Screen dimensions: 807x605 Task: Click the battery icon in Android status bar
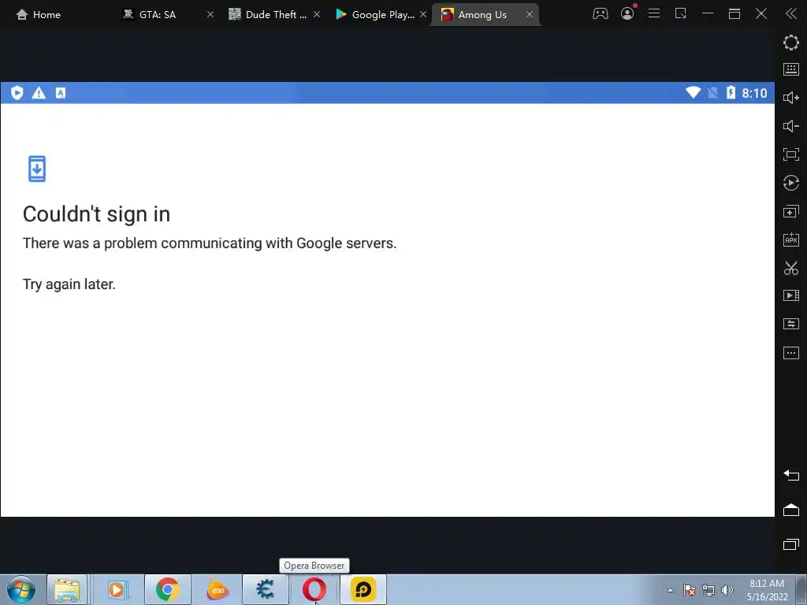pyautogui.click(x=731, y=93)
